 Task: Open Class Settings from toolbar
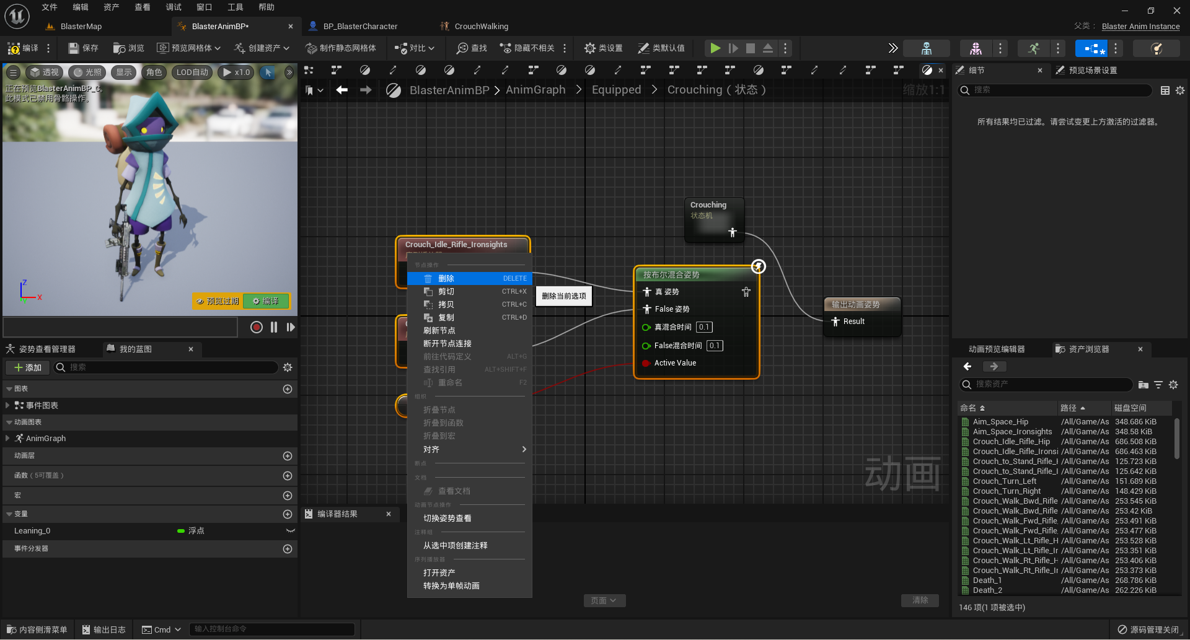(x=603, y=48)
